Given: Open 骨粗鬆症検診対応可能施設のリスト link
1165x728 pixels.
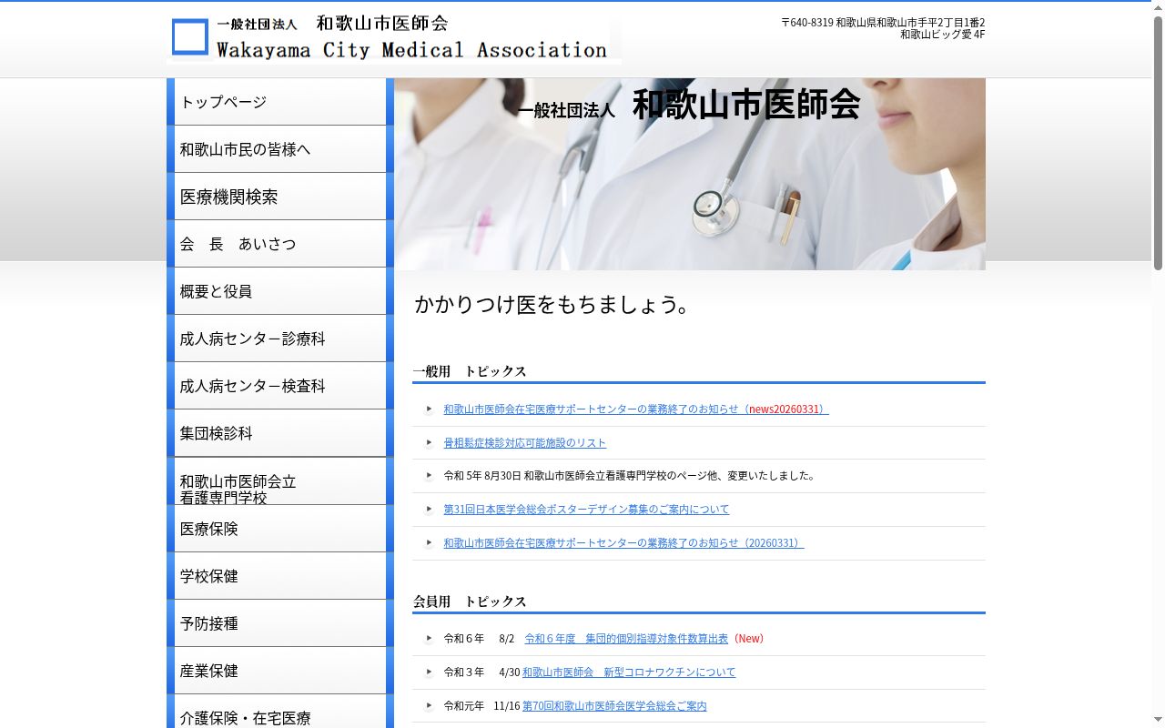Looking at the screenshot, I should tap(524, 443).
